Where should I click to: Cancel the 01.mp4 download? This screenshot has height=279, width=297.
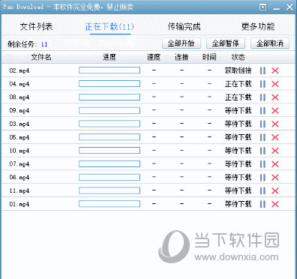pyautogui.click(x=275, y=204)
